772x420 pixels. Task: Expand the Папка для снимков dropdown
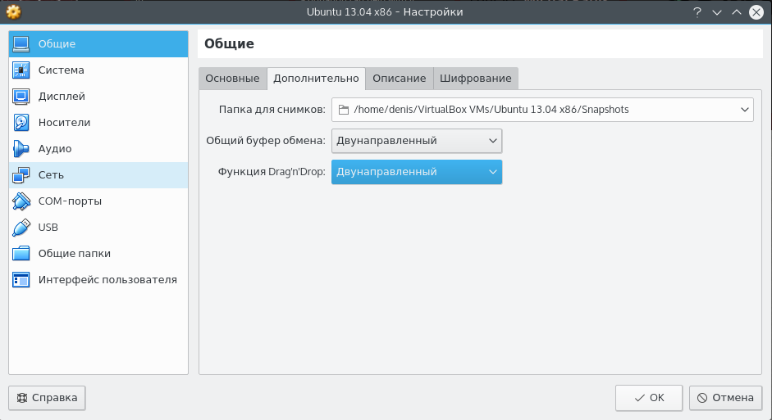744,110
